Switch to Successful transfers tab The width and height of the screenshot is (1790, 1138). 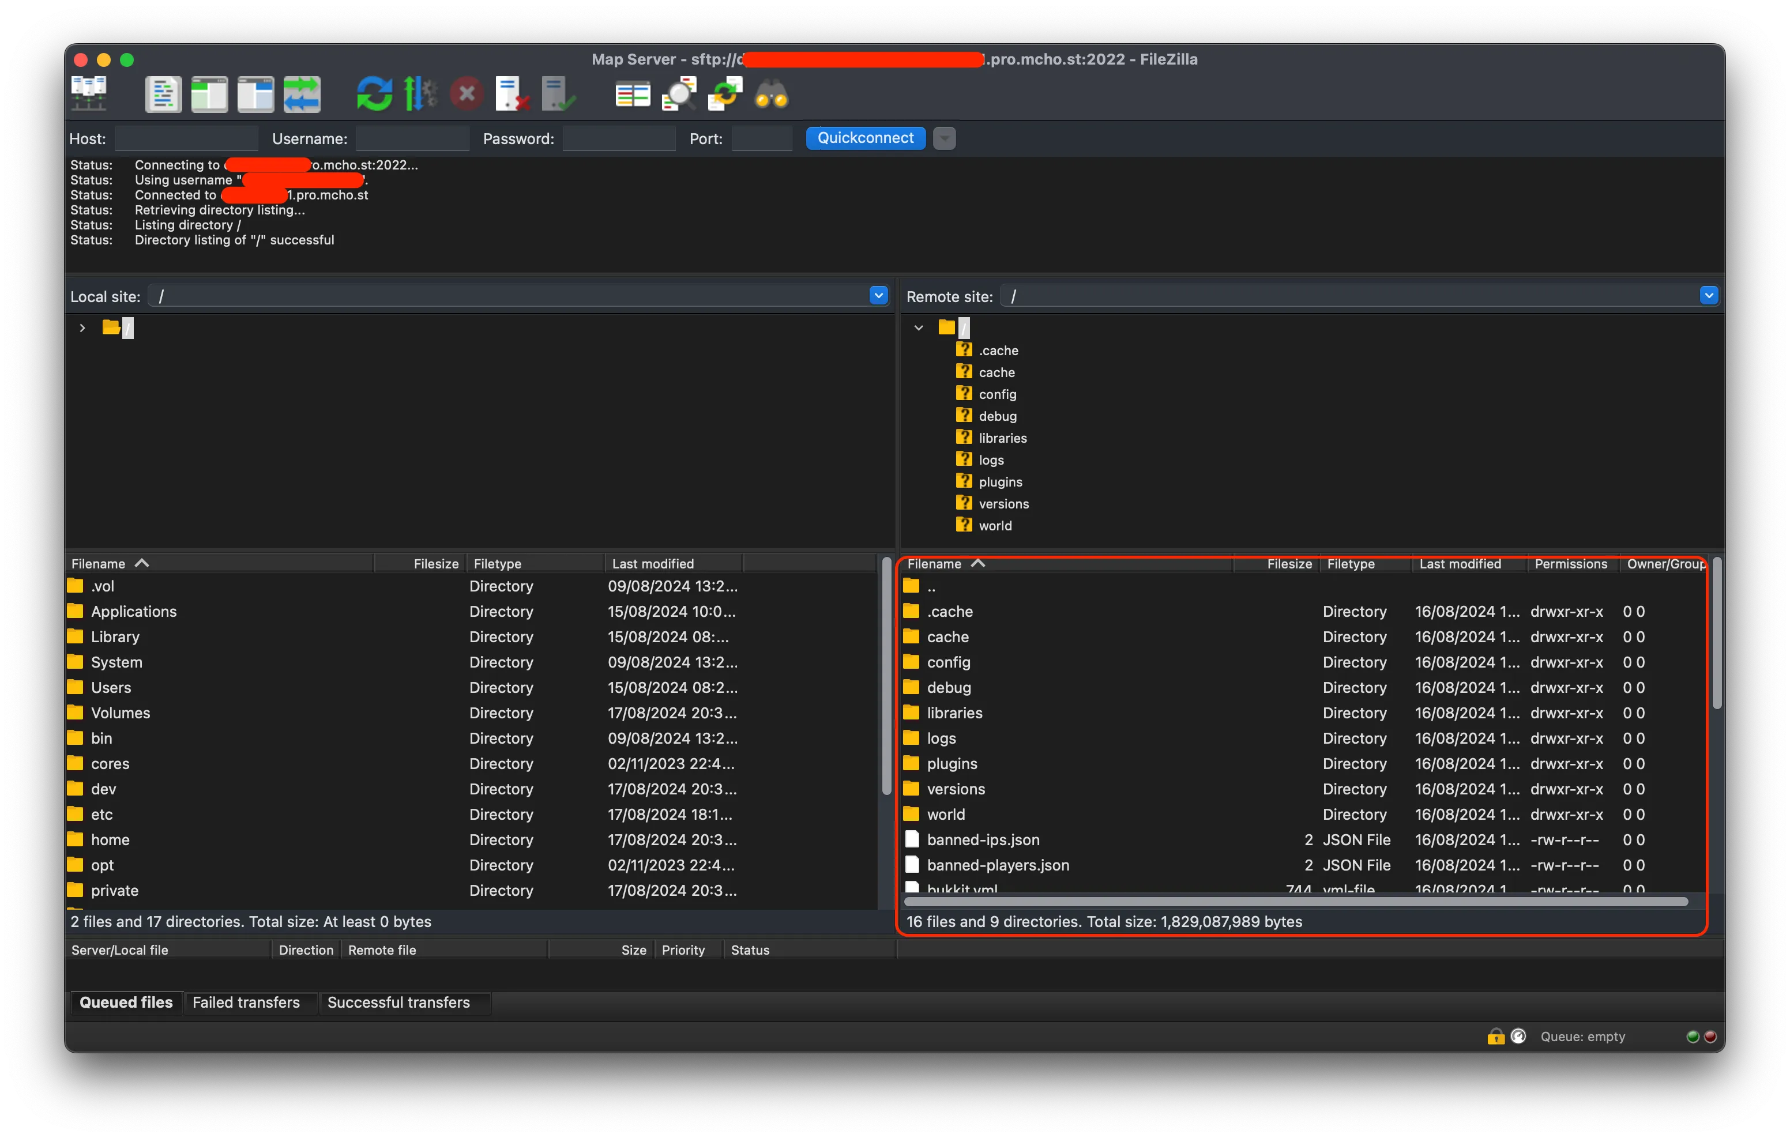[x=398, y=1002]
